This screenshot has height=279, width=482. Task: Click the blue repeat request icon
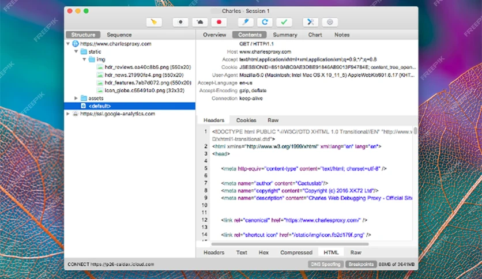click(265, 22)
